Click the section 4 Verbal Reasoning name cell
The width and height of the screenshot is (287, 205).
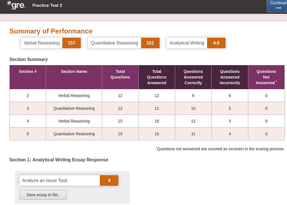point(74,121)
